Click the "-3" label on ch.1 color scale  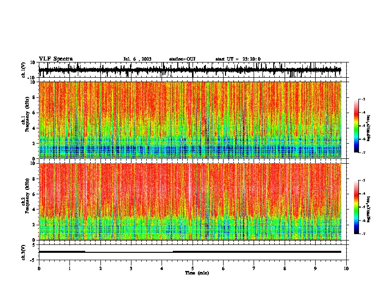click(x=363, y=99)
